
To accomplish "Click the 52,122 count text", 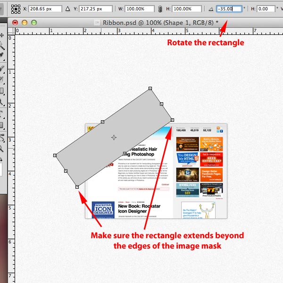I will pos(207,130).
